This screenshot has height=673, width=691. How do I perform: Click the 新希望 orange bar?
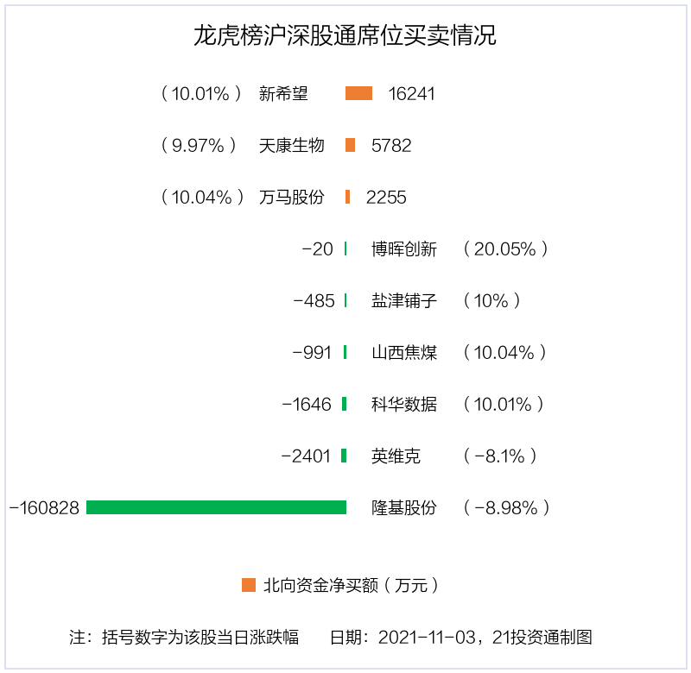click(x=358, y=93)
